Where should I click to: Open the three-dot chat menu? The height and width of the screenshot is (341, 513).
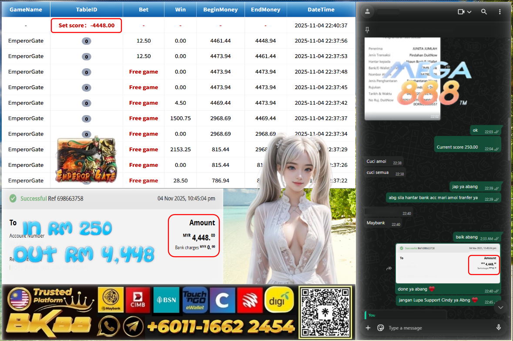click(x=500, y=12)
